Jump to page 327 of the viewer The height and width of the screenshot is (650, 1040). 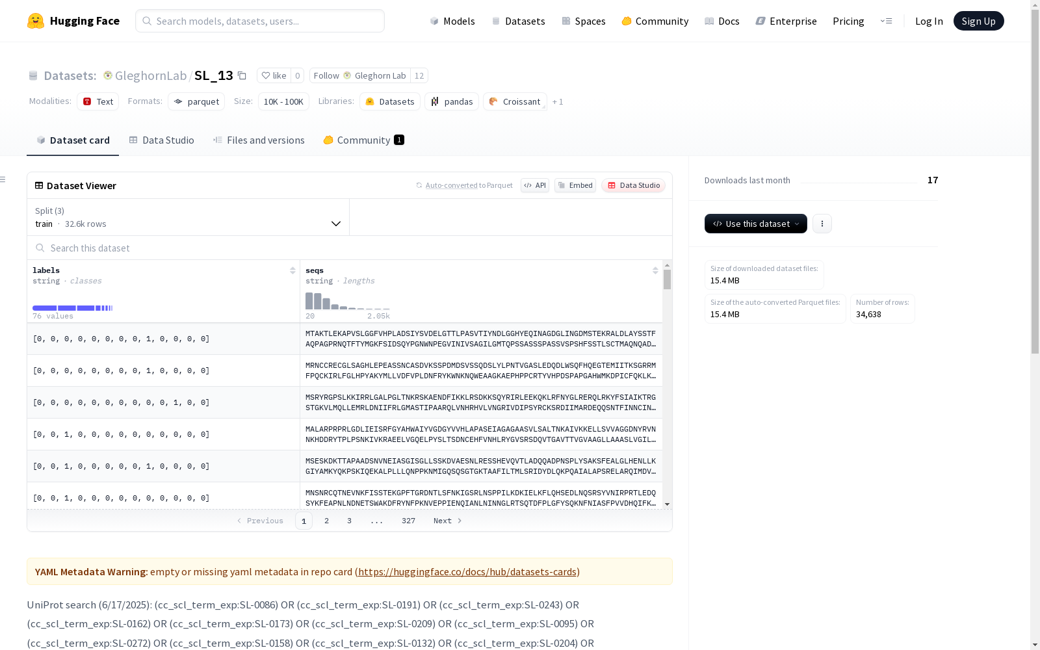(408, 521)
